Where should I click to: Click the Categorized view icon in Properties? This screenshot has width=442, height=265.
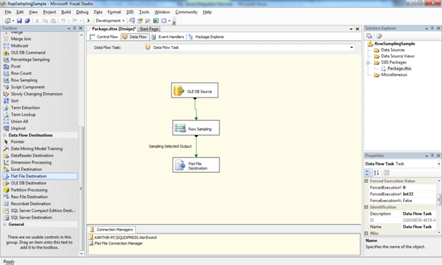[x=368, y=172]
